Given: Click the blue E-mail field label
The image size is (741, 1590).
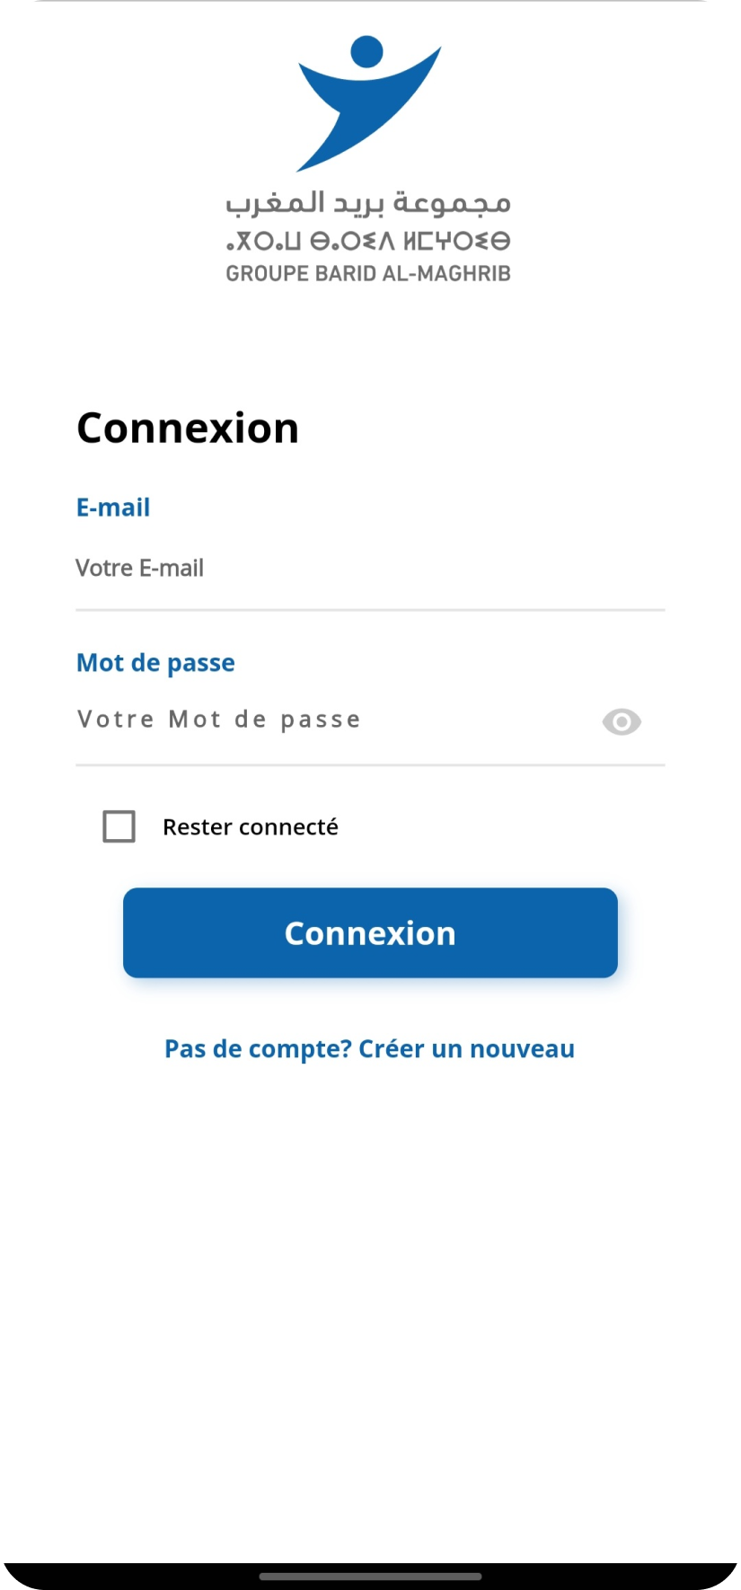Looking at the screenshot, I should [x=113, y=508].
